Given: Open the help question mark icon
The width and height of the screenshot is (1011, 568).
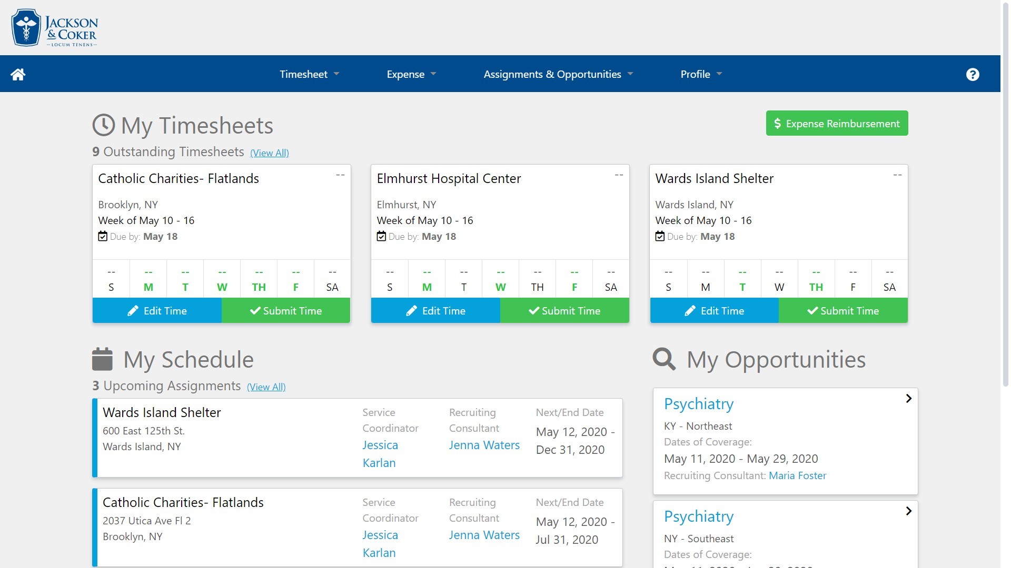Looking at the screenshot, I should [x=972, y=74].
